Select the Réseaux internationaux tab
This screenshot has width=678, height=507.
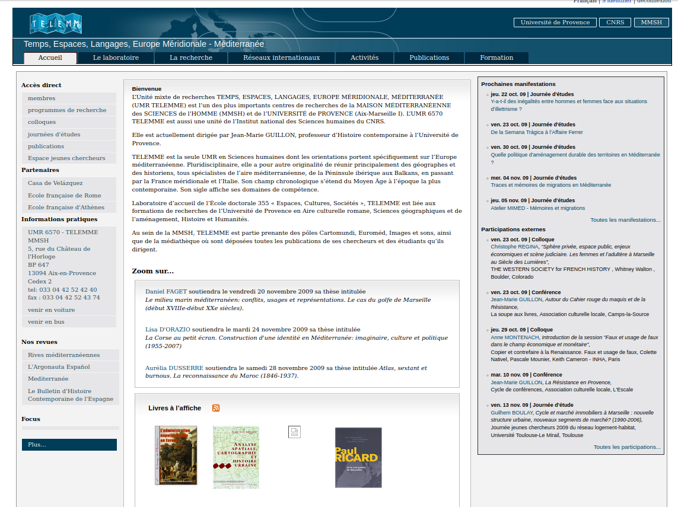pos(282,58)
